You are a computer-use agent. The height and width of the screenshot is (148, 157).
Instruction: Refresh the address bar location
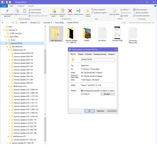125,23
